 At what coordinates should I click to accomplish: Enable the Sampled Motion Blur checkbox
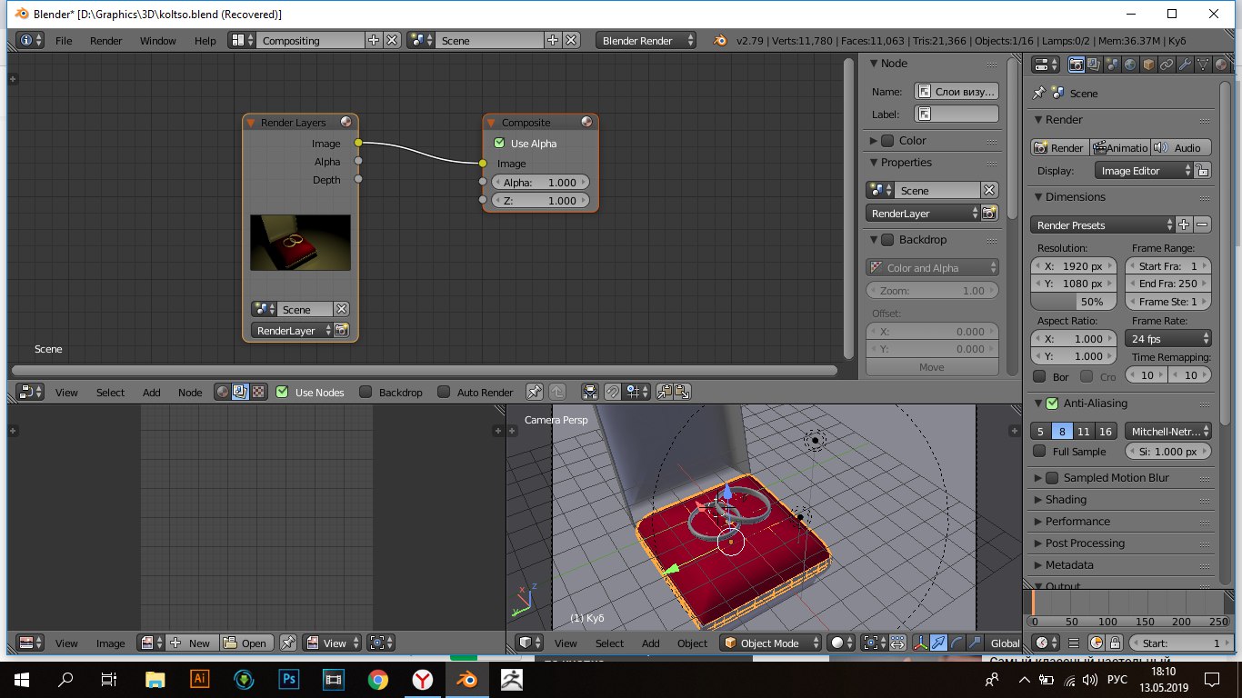click(1053, 478)
